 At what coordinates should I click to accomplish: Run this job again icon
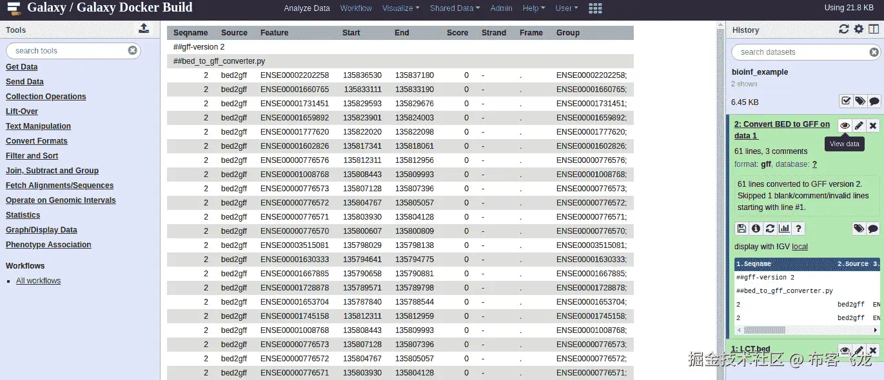click(x=770, y=228)
